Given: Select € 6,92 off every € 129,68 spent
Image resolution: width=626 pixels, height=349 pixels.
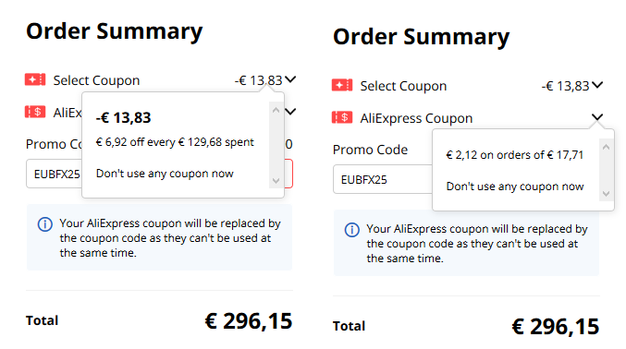Looking at the screenshot, I should click(x=175, y=142).
